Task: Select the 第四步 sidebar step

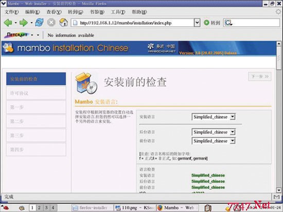Action: [x=36, y=149]
